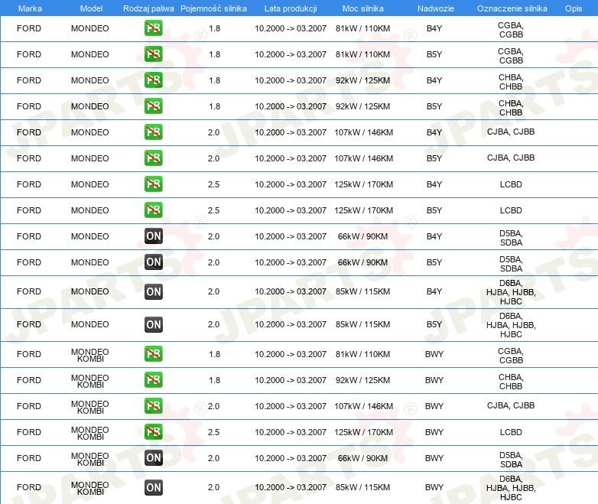Select LCBD engine code in 125kW B4Y row
The height and width of the screenshot is (504, 598).
coord(511,184)
